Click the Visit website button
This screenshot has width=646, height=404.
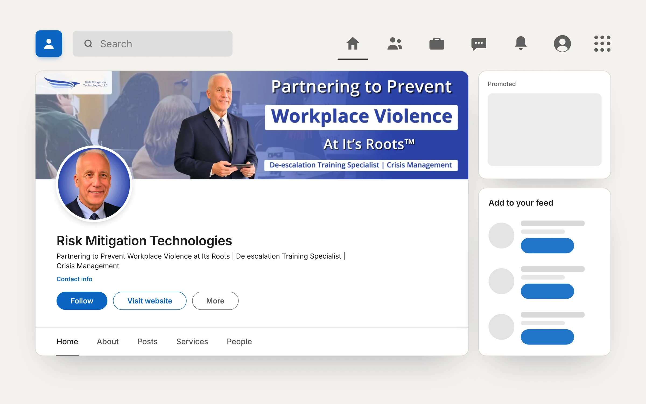(150, 301)
